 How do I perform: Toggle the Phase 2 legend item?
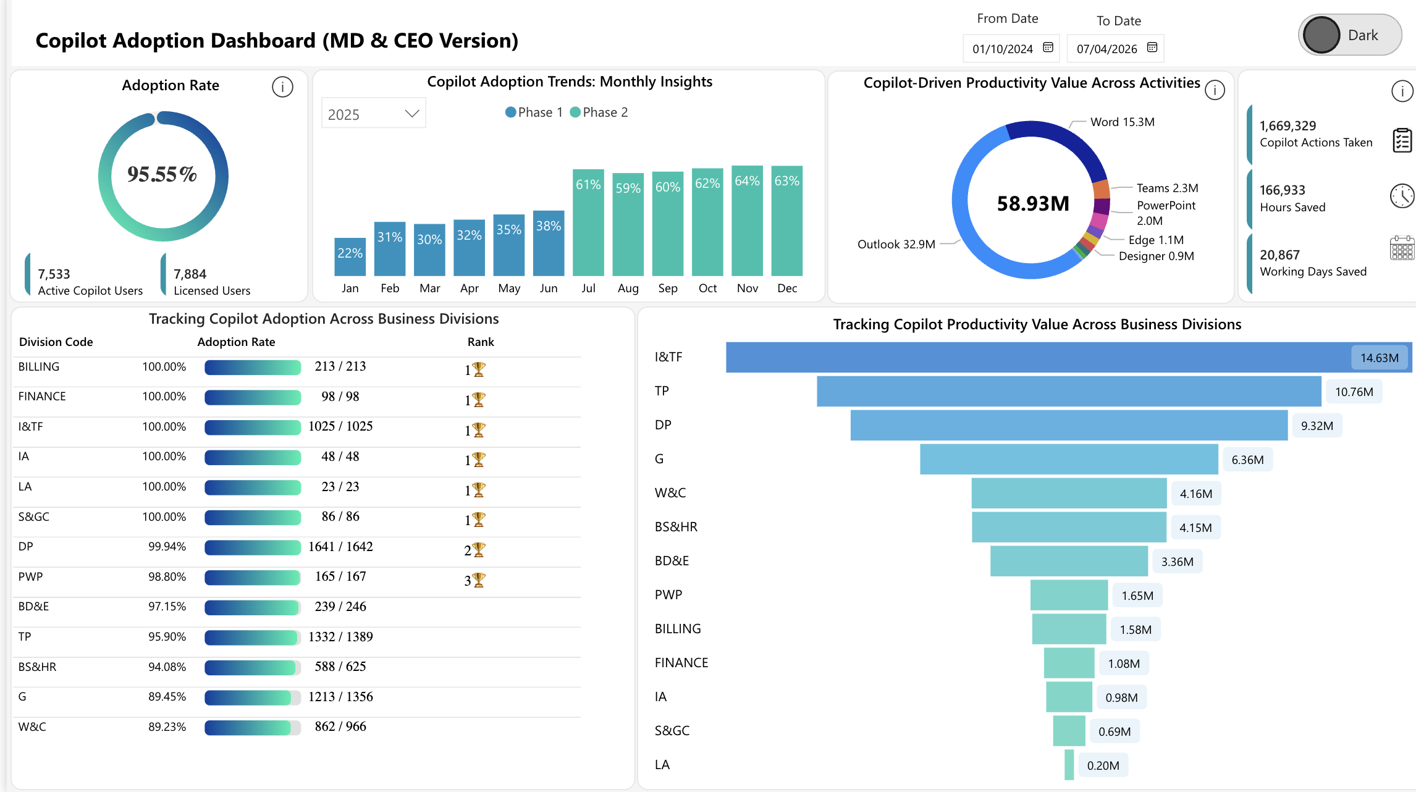(599, 112)
